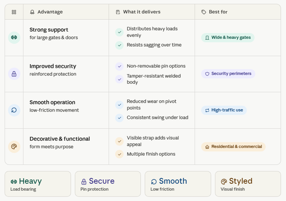Open the Smooth Low friction card
This screenshot has height=201, width=286.
coord(178,184)
